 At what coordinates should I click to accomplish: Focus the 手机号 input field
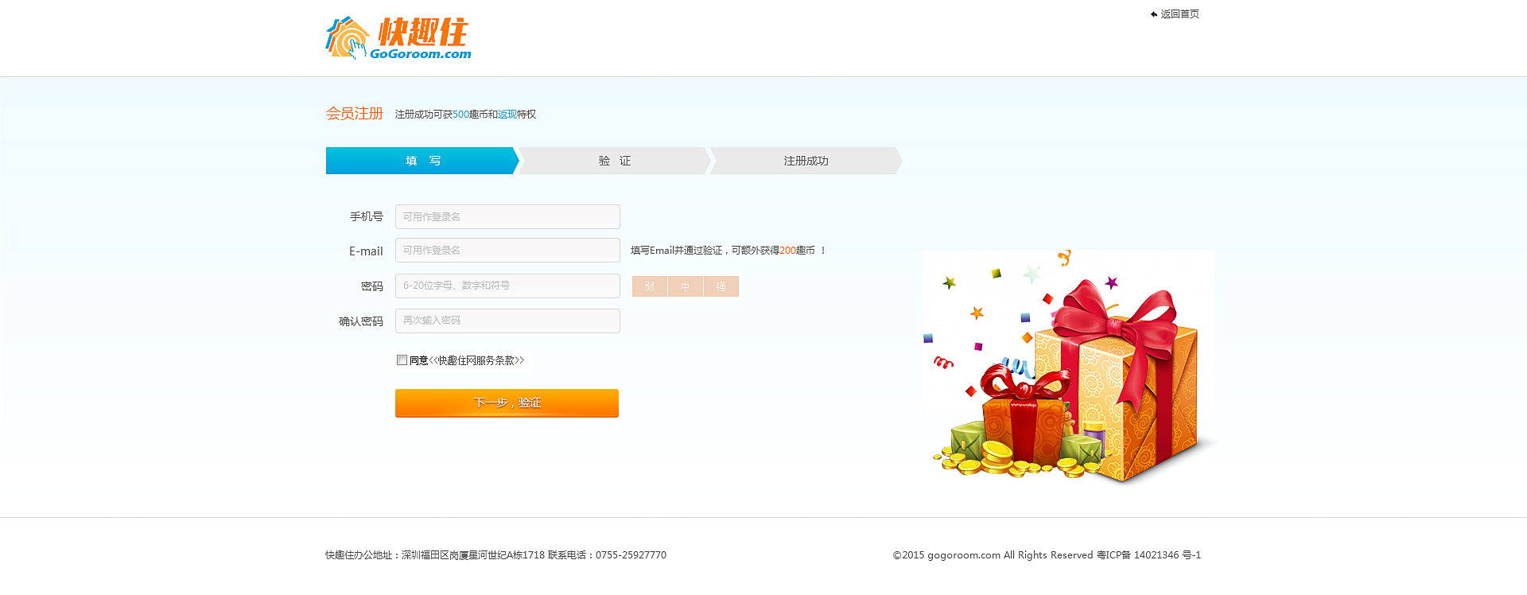[507, 216]
